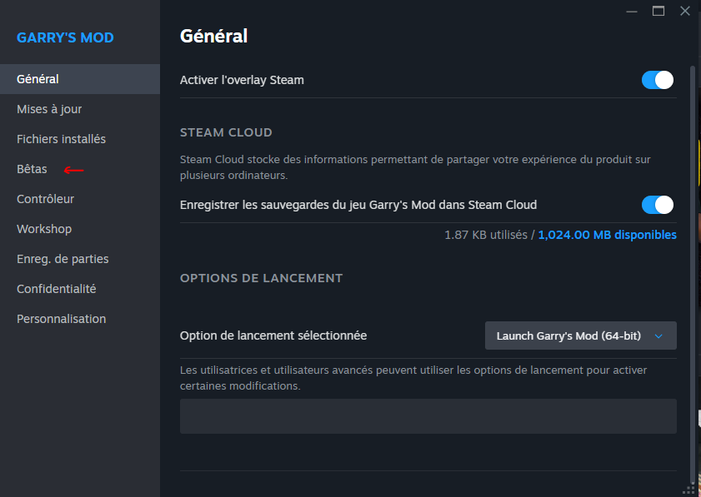The width and height of the screenshot is (701, 497).
Task: Switch to the Mises à jour section
Action: (x=49, y=109)
